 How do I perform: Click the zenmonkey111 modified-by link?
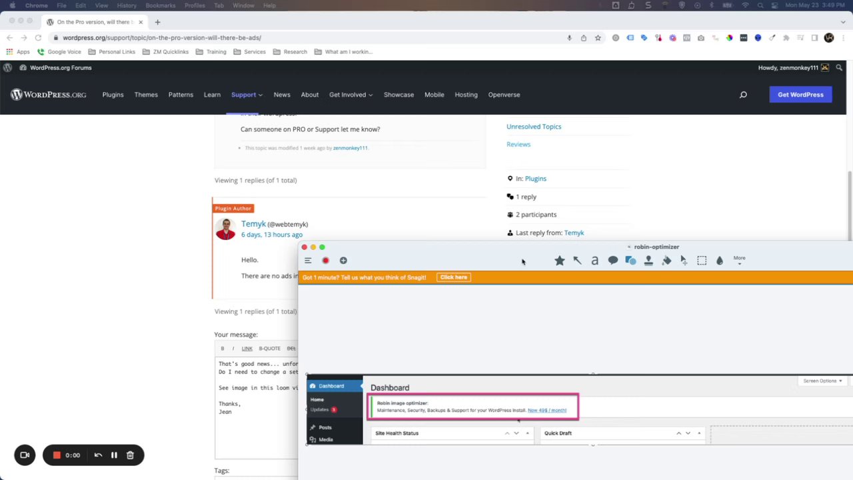351,148
